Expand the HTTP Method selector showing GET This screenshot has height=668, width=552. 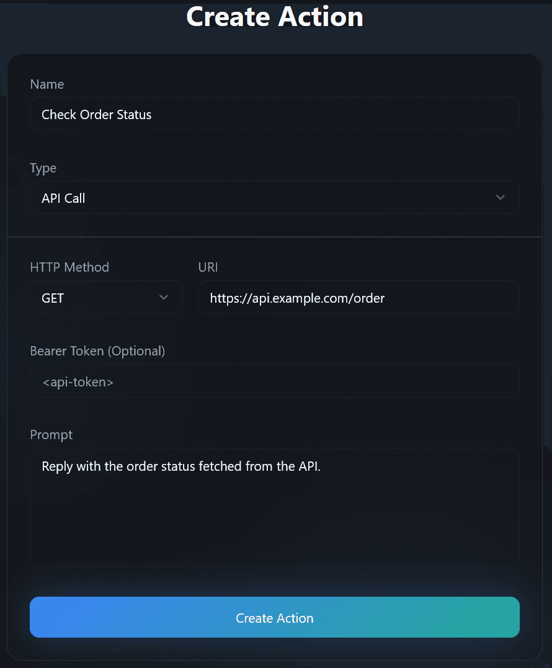105,297
